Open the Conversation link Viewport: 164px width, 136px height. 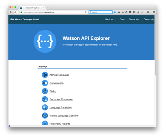56,83
